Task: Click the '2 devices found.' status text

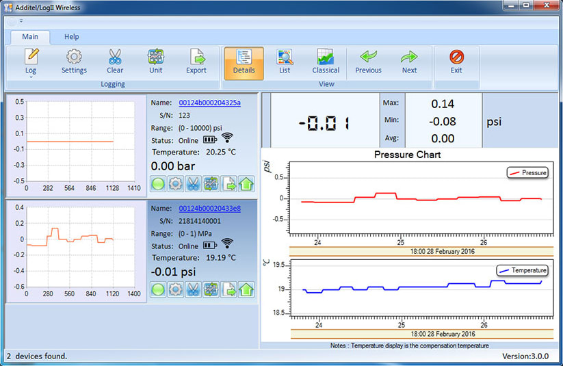Action: (37, 356)
